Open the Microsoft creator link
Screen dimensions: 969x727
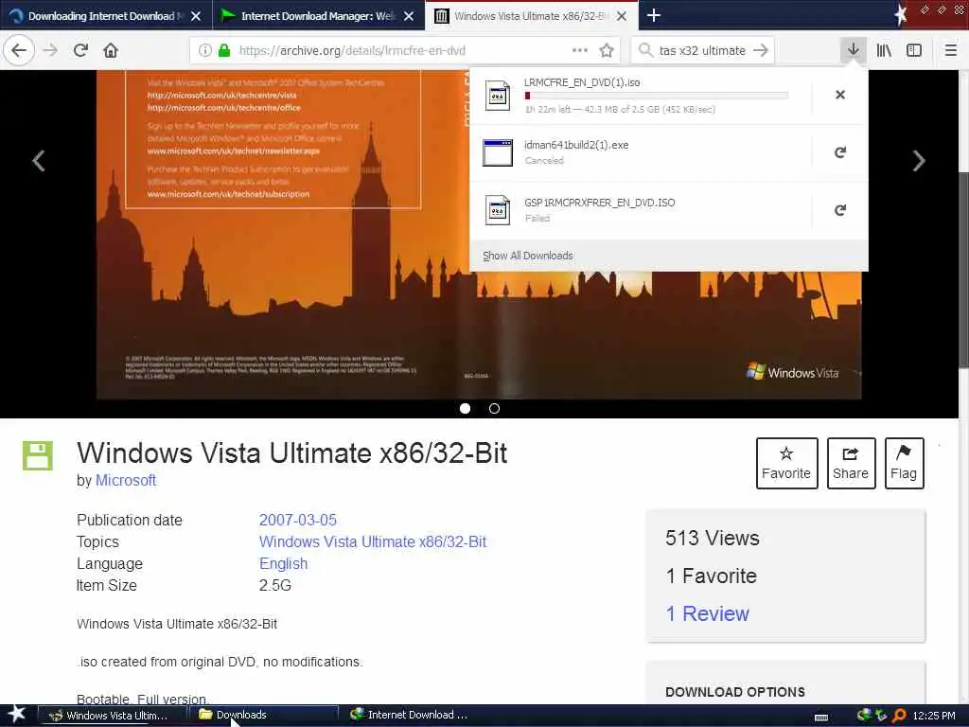[x=126, y=480]
